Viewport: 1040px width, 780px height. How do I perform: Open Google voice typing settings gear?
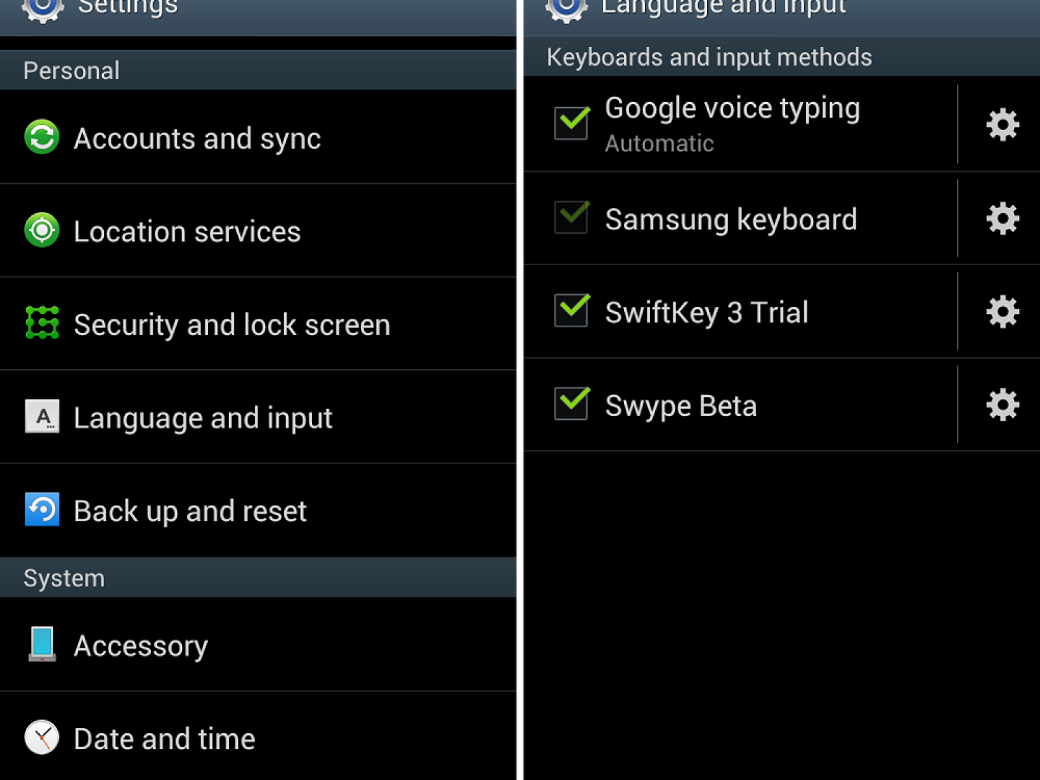pyautogui.click(x=1002, y=124)
